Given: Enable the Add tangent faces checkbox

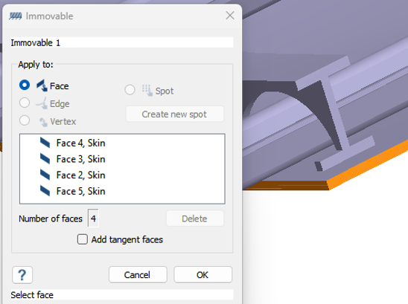Looking at the screenshot, I should tap(82, 239).
